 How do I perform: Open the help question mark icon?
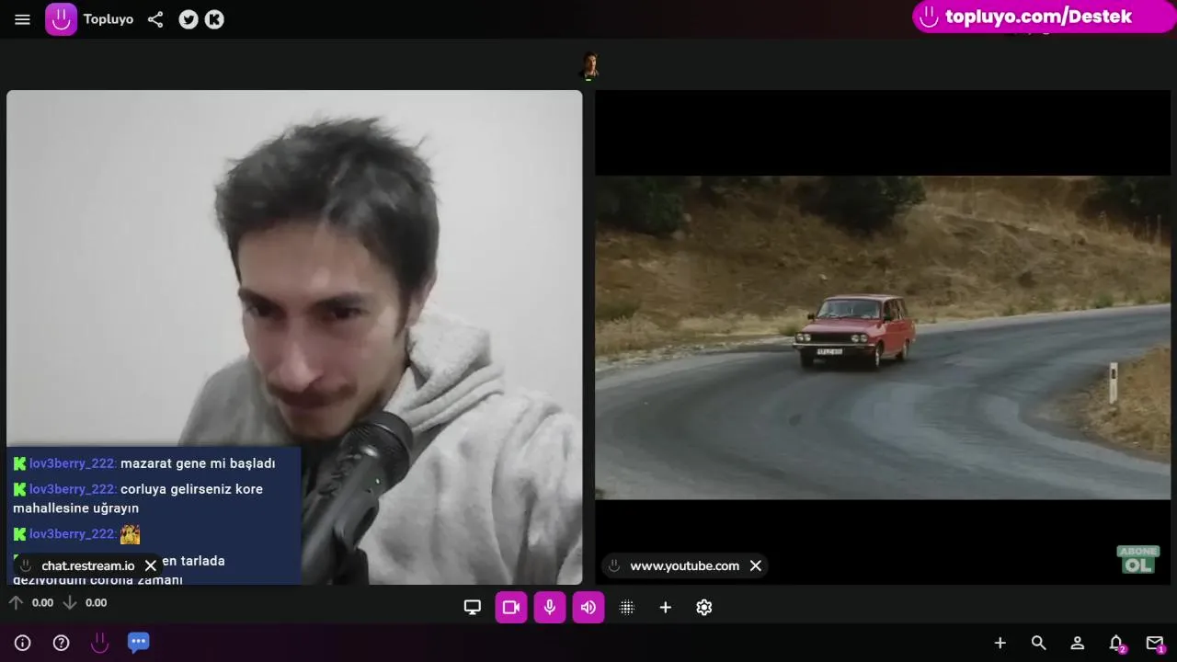(62, 643)
